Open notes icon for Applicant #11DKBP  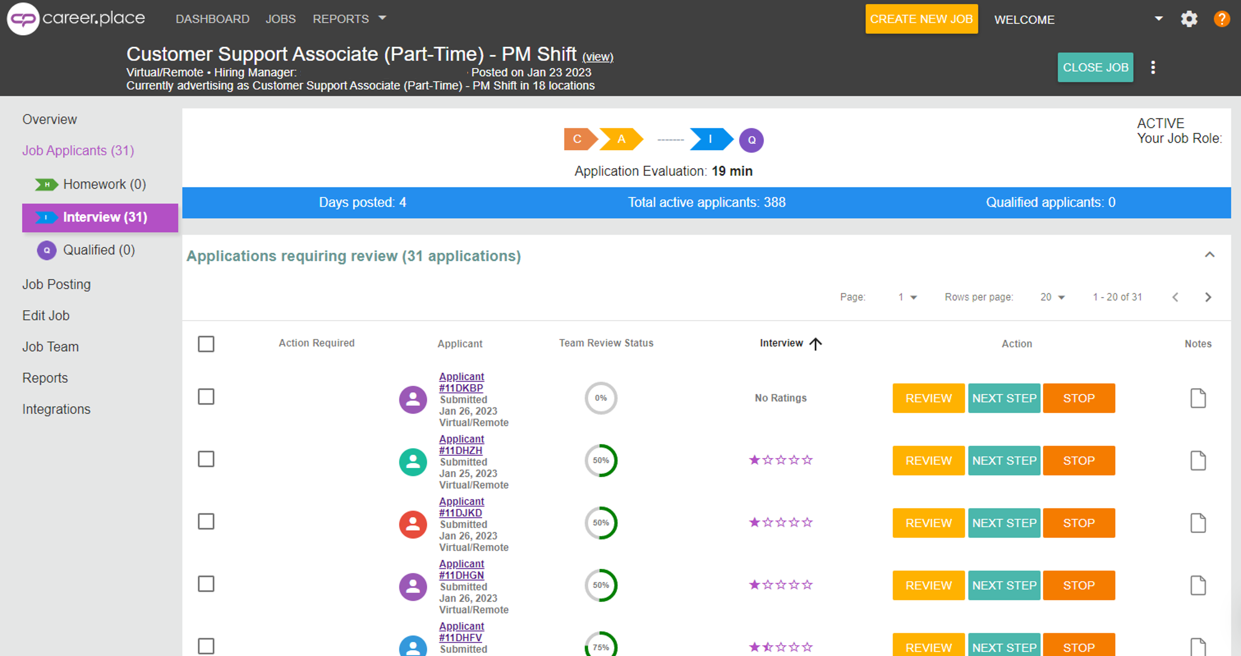[x=1198, y=398]
